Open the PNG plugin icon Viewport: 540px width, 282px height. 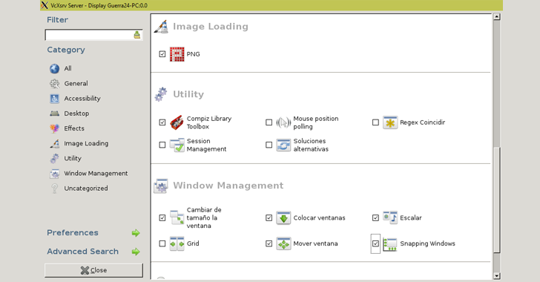tap(177, 54)
